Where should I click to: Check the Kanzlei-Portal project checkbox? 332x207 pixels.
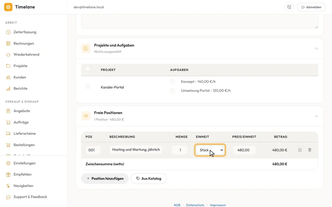point(87,86)
